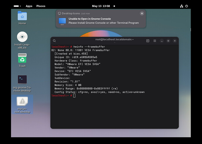Image resolution: width=202 pixels, height=144 pixels.
Task: Open the power menu icon
Action: pyautogui.click(x=186, y=6)
